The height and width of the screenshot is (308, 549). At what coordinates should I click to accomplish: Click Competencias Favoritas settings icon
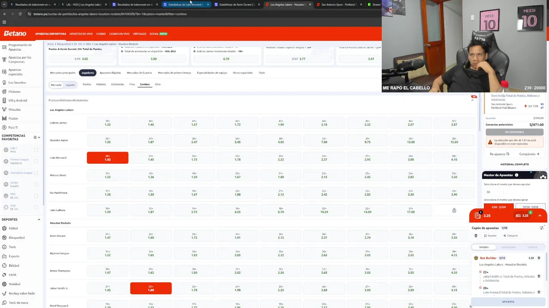point(35,137)
